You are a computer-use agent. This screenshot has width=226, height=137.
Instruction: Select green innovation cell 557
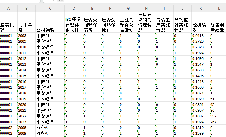[x=218, y=116]
